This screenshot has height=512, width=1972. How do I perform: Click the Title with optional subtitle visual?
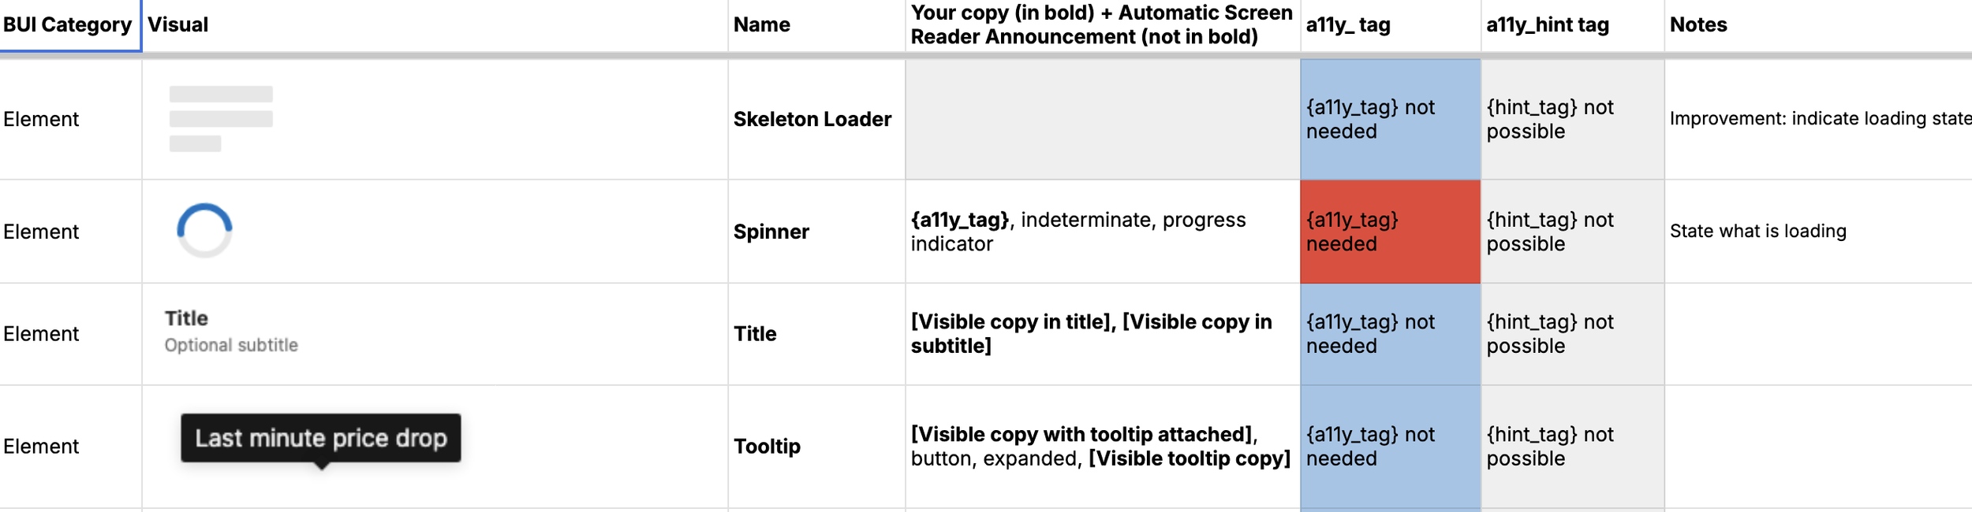230,332
